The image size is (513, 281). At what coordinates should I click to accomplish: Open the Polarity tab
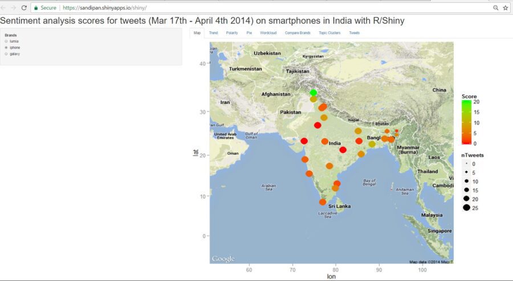pos(232,32)
